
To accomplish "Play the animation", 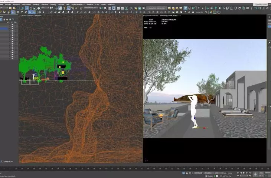I will pos(244,173).
